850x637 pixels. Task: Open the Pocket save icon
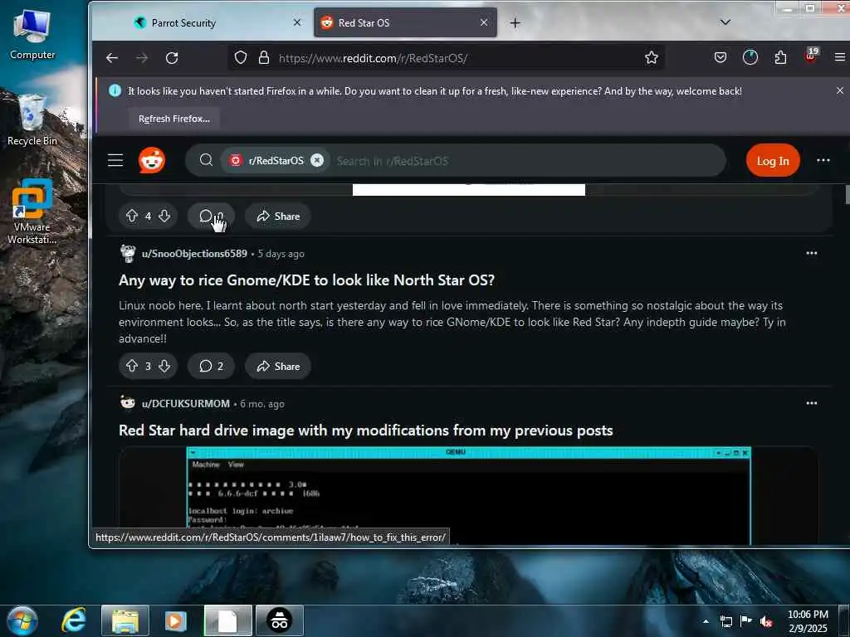point(720,57)
